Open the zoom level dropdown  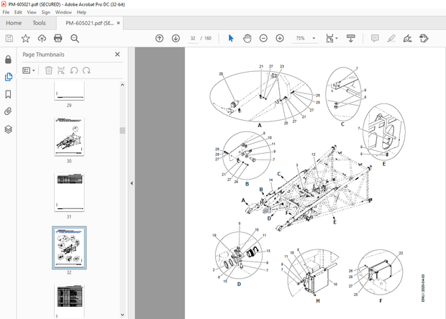point(314,38)
